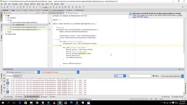Open the Run tool window button
The height and width of the screenshot is (105, 187).
[x=44, y=97]
